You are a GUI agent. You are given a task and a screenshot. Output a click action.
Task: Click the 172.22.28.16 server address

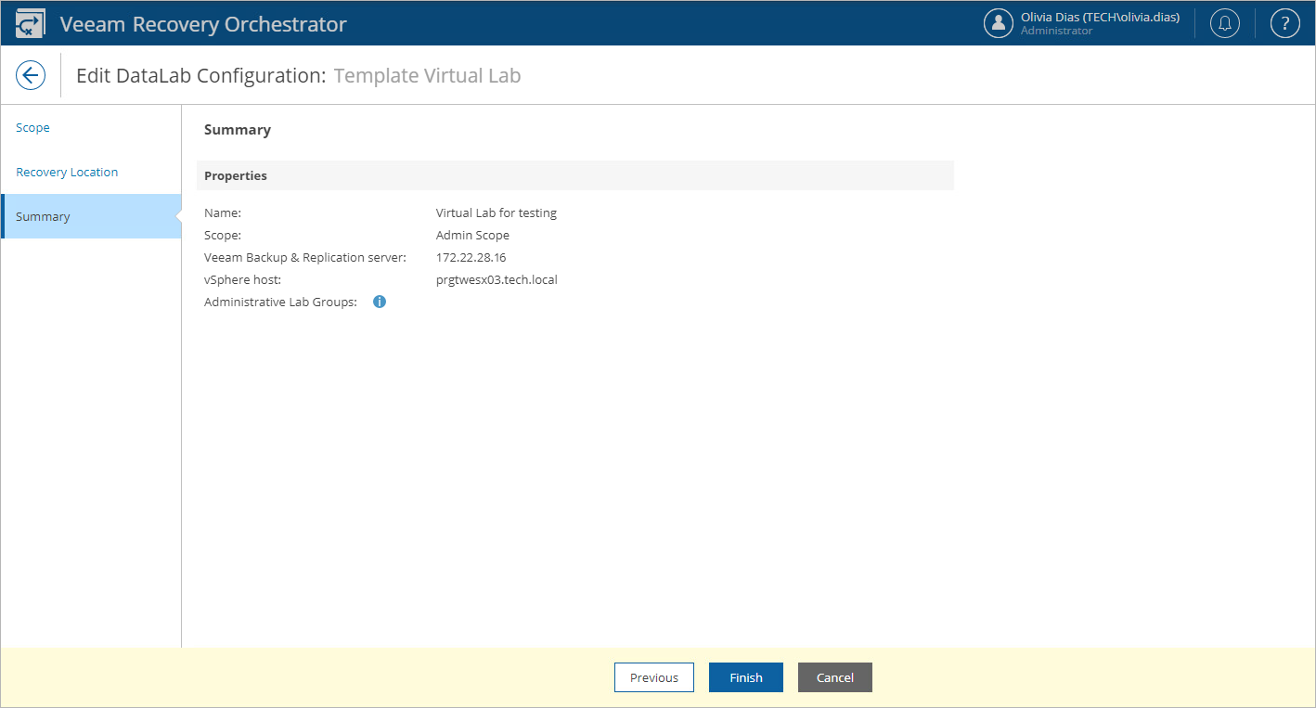click(x=471, y=257)
